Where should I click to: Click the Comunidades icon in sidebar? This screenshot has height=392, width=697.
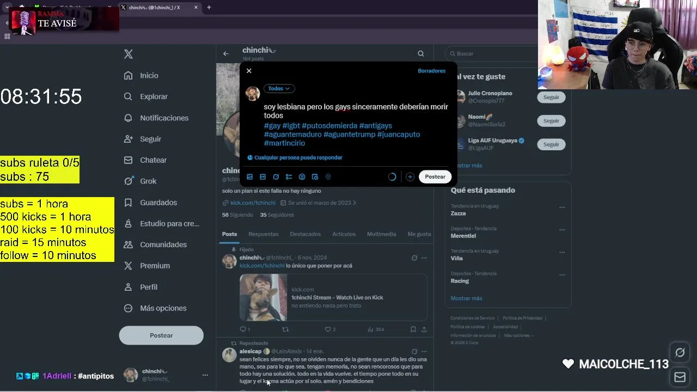point(128,244)
